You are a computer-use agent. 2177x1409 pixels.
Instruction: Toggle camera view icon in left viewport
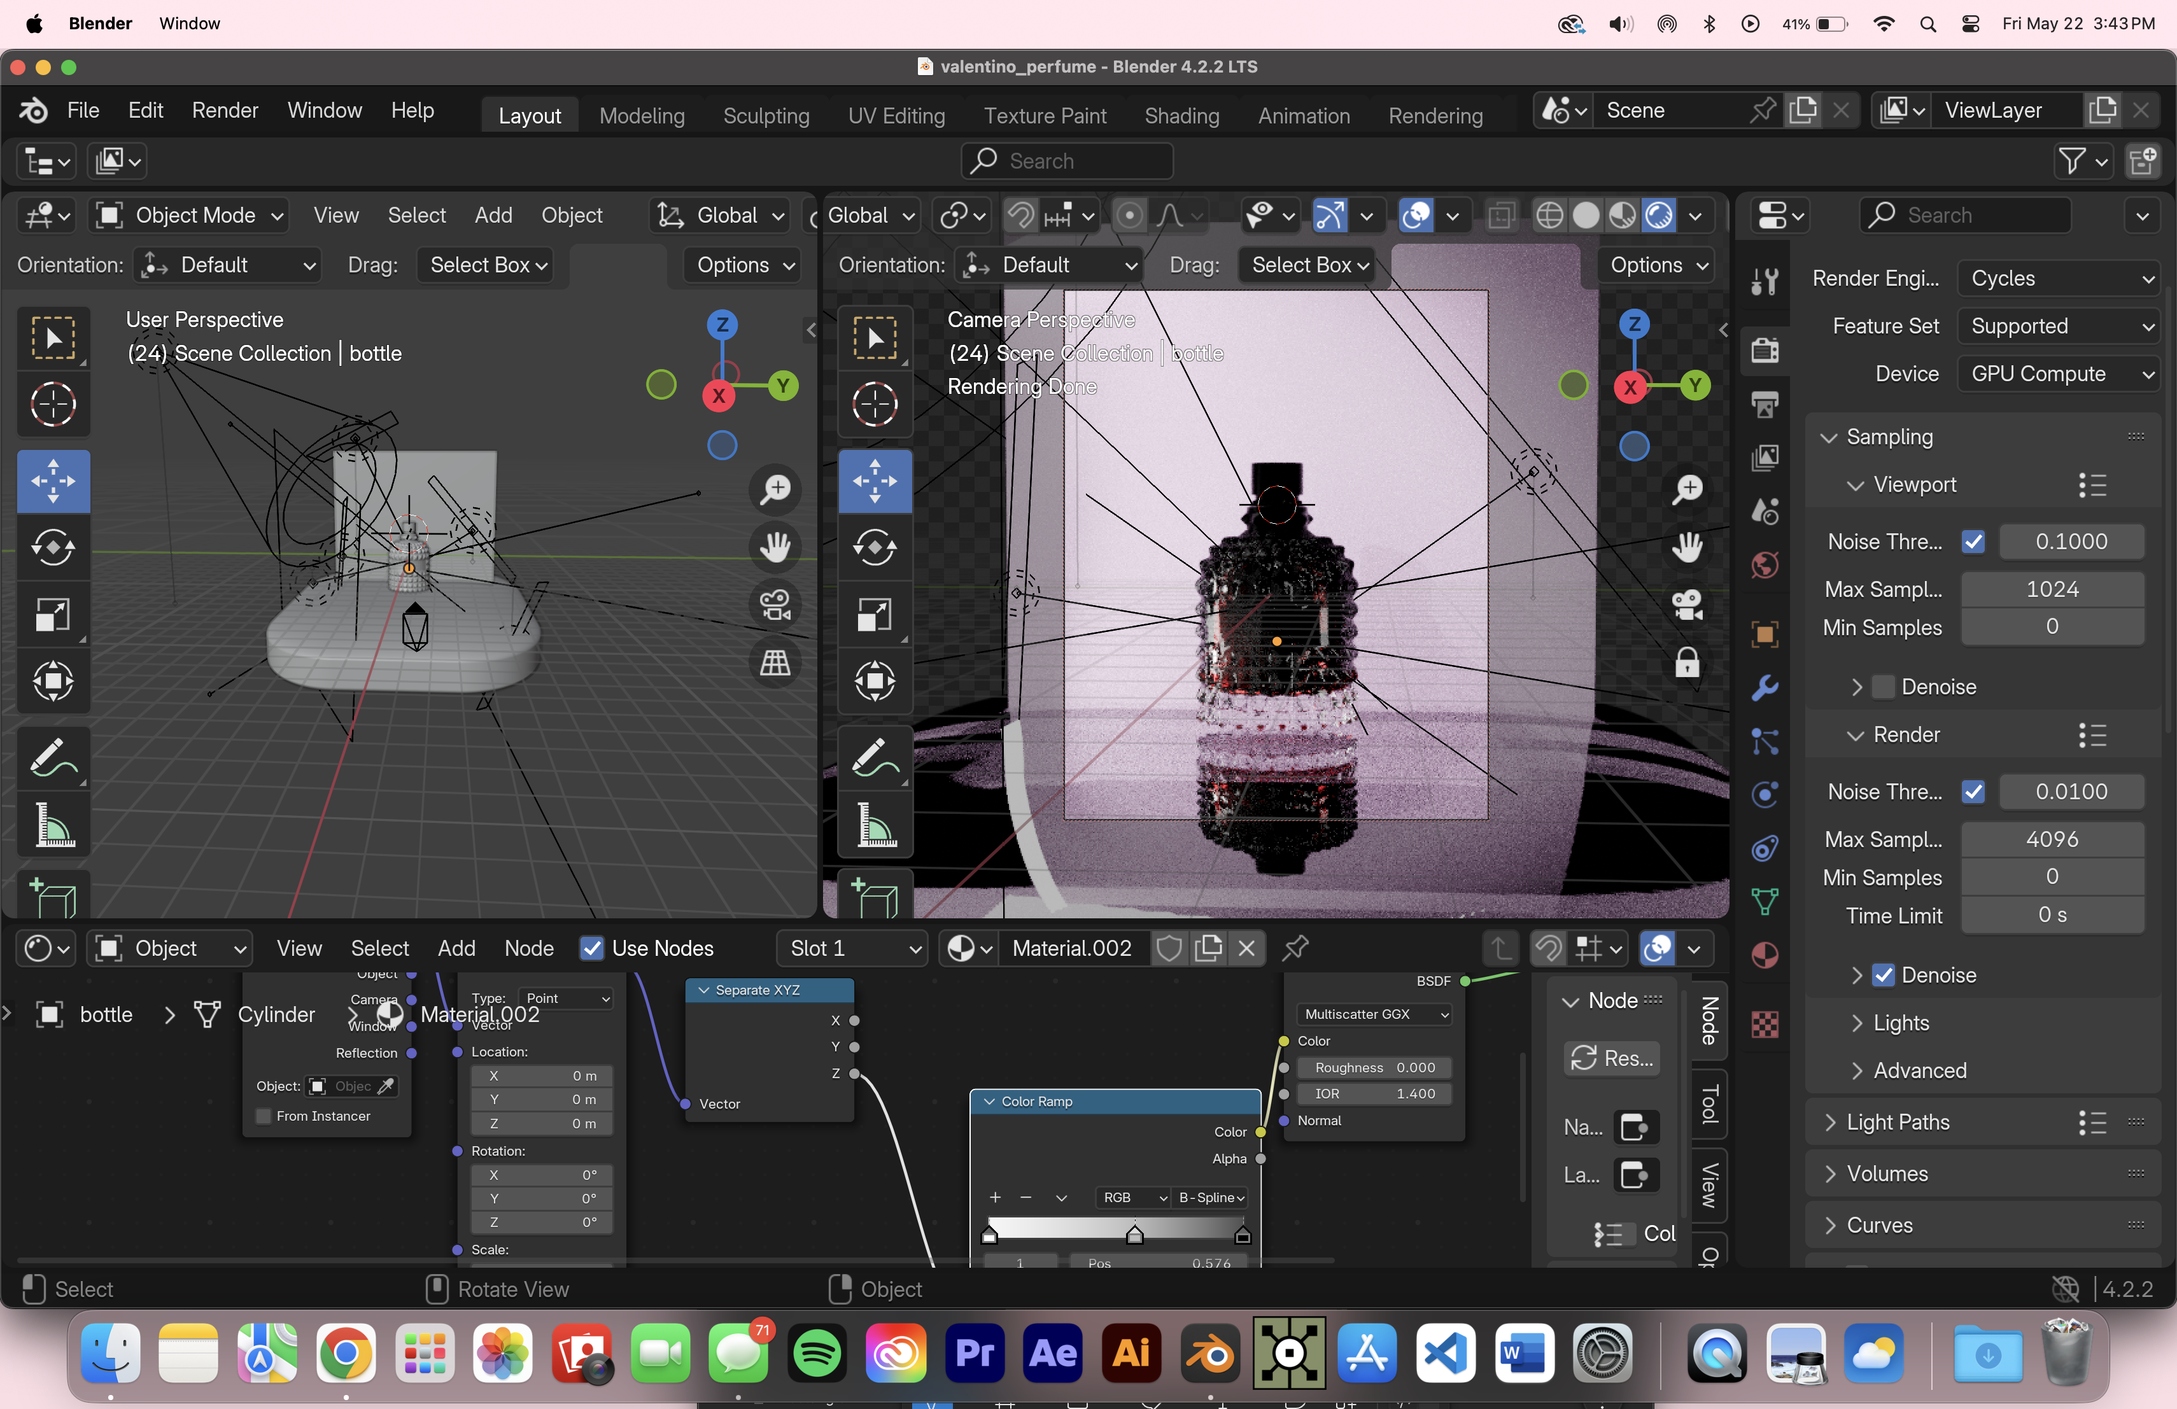click(x=776, y=605)
